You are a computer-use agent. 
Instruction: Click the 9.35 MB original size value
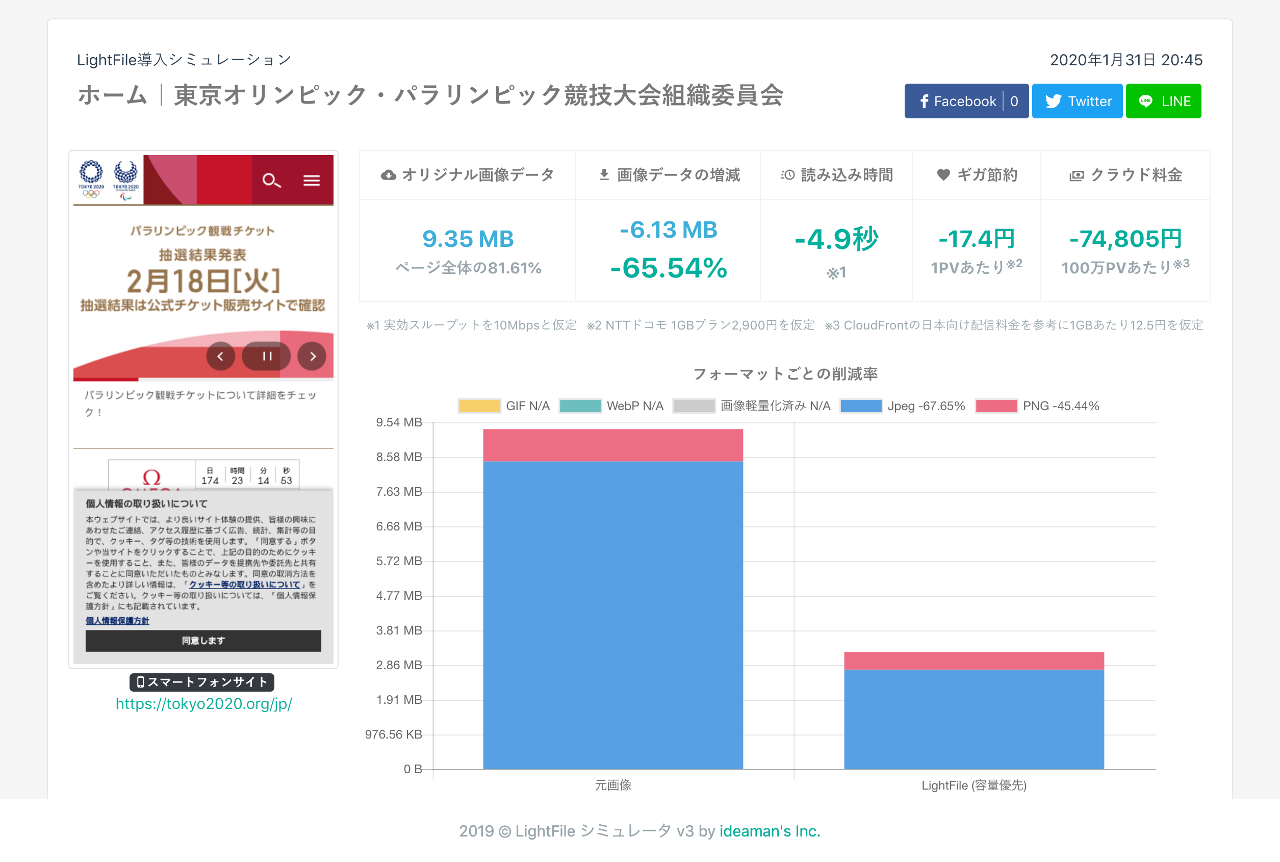click(468, 239)
